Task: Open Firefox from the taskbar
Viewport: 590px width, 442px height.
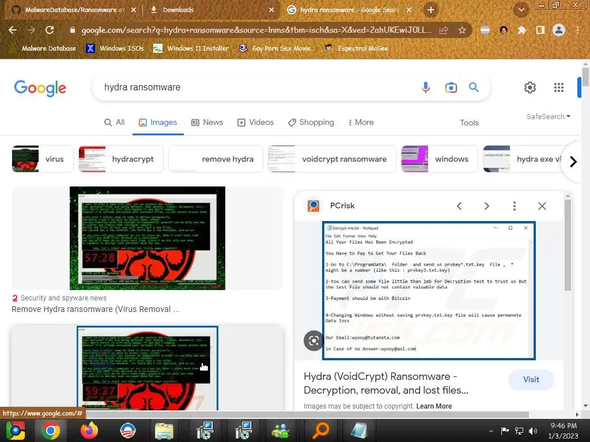Action: click(x=89, y=430)
